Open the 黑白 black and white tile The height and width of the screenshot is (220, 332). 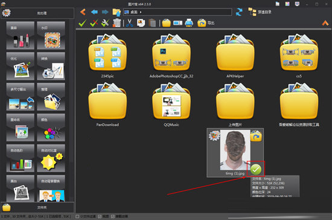coord(21,188)
